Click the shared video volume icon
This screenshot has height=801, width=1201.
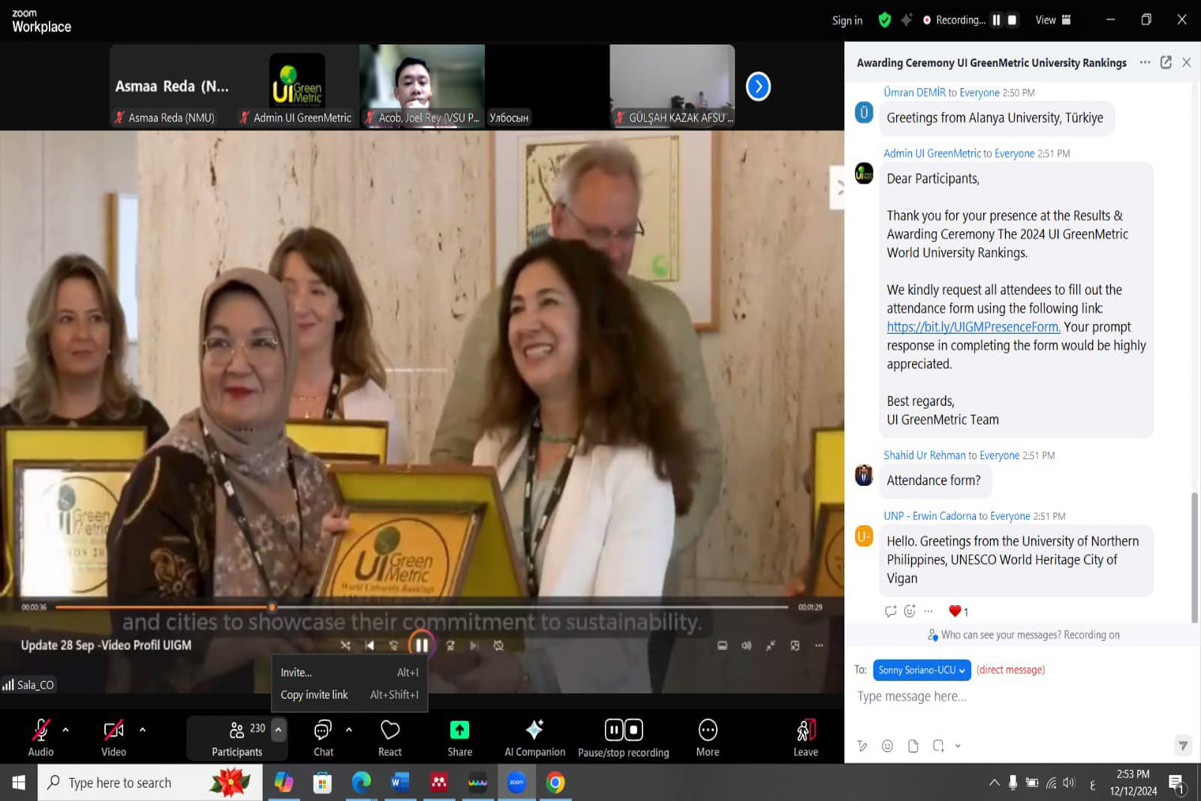(746, 646)
